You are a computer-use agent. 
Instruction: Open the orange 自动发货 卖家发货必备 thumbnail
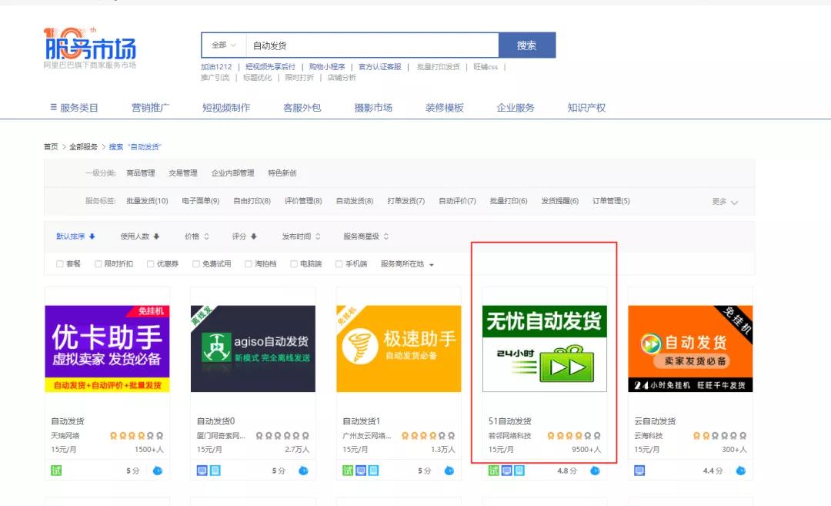[x=690, y=349]
